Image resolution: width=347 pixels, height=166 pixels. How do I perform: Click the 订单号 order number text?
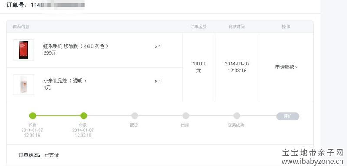[46, 5]
